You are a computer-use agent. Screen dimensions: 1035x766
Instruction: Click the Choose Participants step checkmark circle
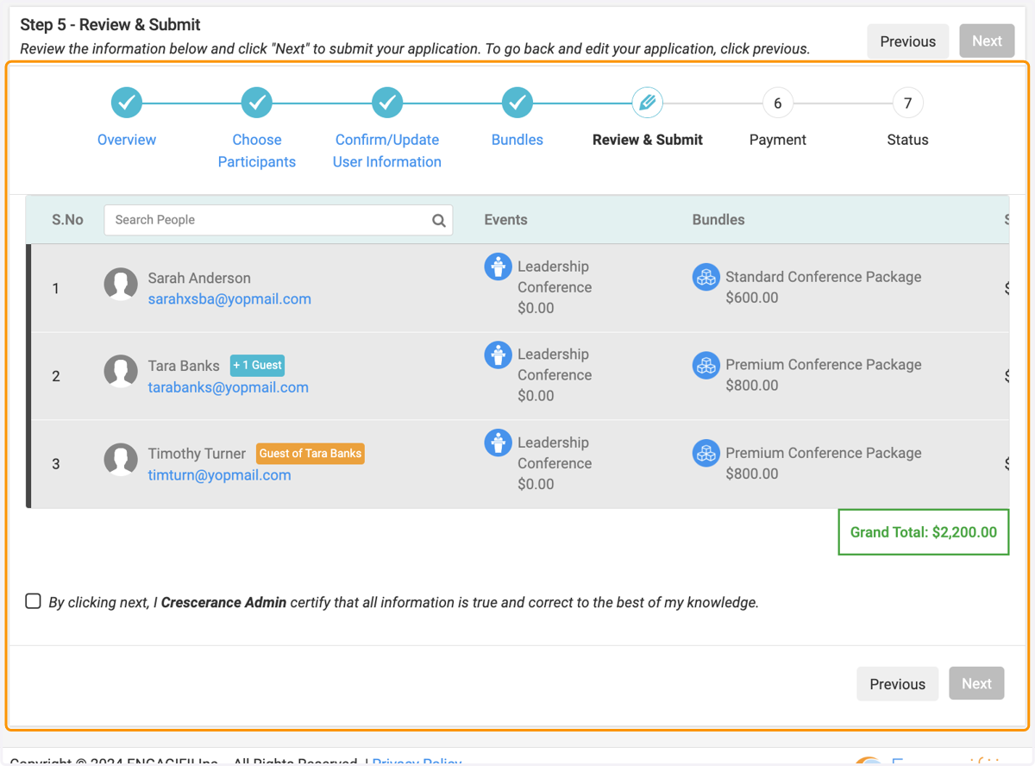tap(257, 103)
